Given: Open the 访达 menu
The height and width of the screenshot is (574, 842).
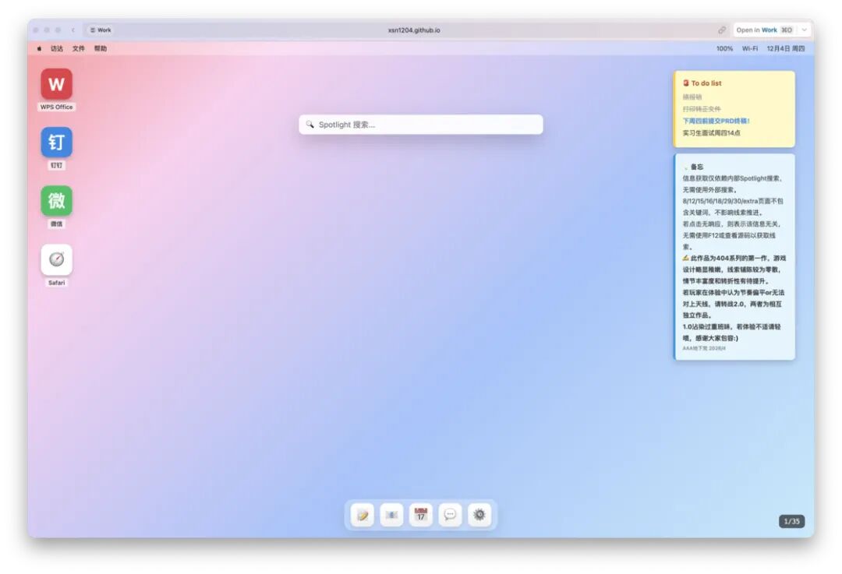Looking at the screenshot, I should tap(57, 49).
